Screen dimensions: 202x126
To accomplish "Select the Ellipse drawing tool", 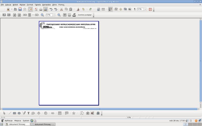I will (x=19, y=113).
